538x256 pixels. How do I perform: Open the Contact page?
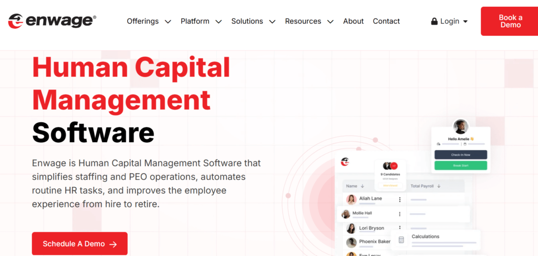tap(386, 22)
